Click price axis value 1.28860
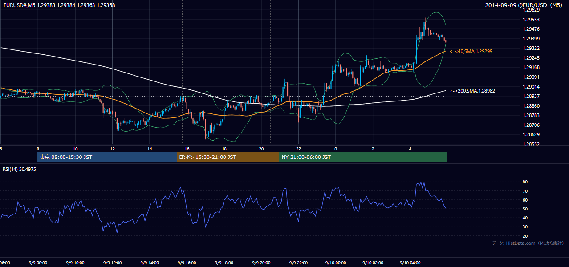The height and width of the screenshot is (267, 569). click(531, 106)
